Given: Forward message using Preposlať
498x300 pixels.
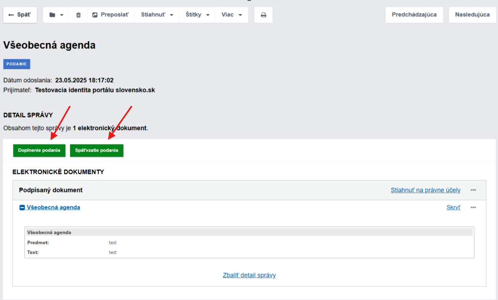Looking at the screenshot, I should point(110,15).
